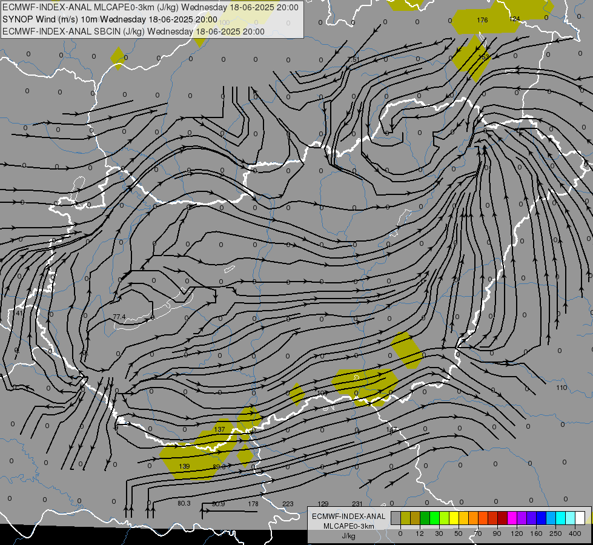The width and height of the screenshot is (593, 545).
Task: Click the SYNOP Wind 10m header line
Action: pyautogui.click(x=110, y=19)
